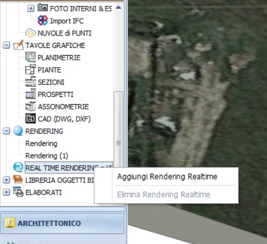Click the TAVOLE GRAFICHE pencil icon
This screenshot has height=244, width=267.
[x=19, y=45]
